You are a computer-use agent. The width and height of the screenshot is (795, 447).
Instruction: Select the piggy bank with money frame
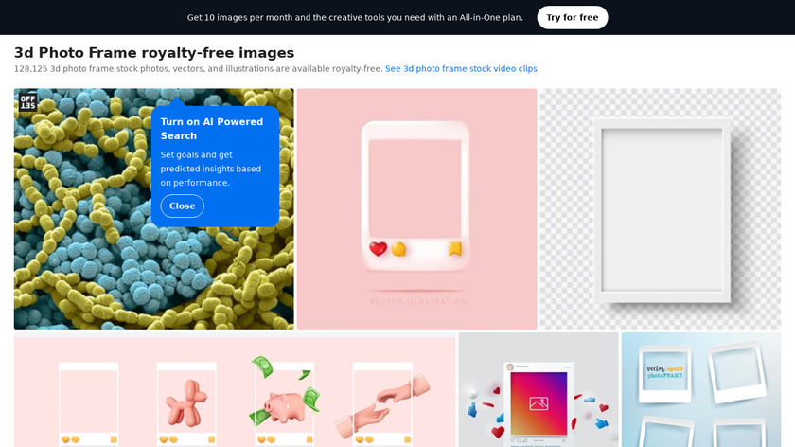click(285, 402)
